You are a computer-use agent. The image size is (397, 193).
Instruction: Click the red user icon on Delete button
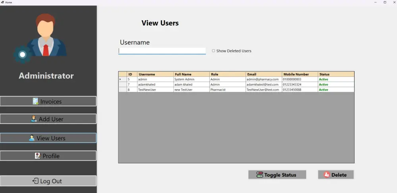(x=327, y=174)
